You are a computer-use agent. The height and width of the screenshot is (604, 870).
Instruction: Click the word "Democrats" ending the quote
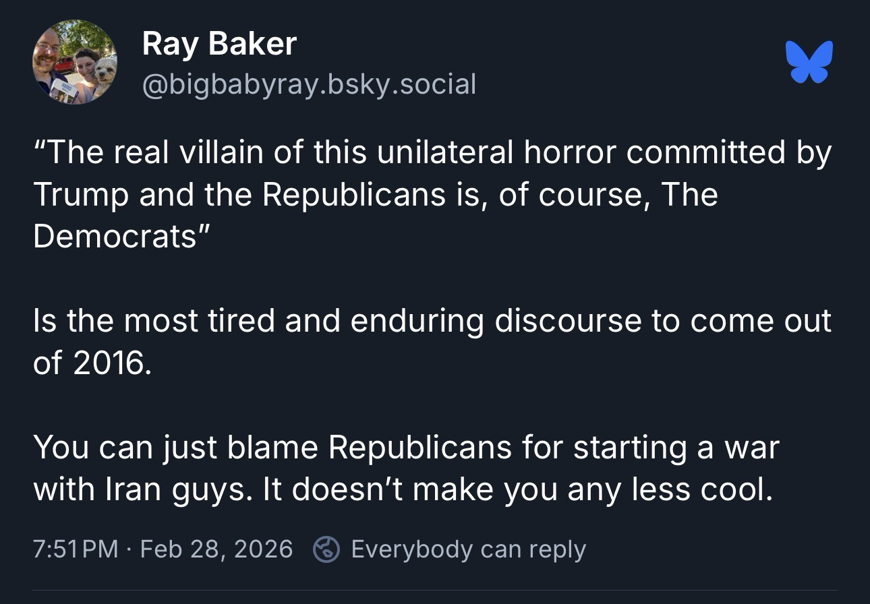coord(117,236)
